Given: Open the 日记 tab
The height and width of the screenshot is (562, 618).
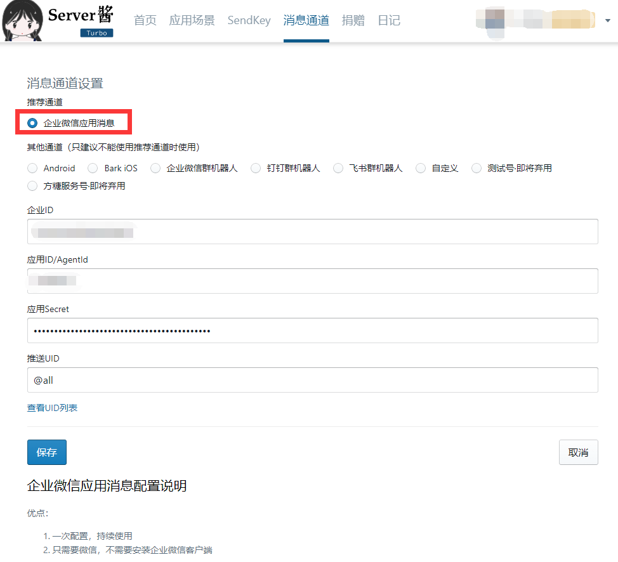Looking at the screenshot, I should coord(389,20).
